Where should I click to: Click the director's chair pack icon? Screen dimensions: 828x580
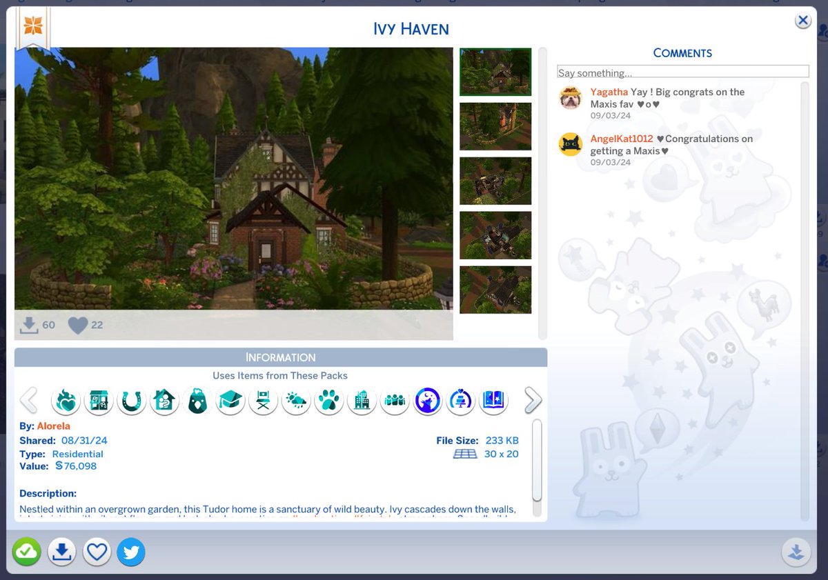point(263,400)
